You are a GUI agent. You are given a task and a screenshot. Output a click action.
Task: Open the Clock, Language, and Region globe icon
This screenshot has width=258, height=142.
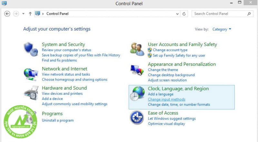[x=137, y=93]
